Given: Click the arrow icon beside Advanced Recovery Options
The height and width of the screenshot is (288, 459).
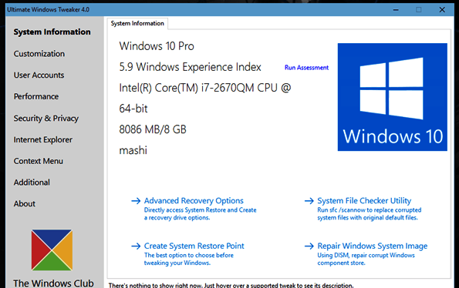Looking at the screenshot, I should (x=136, y=201).
